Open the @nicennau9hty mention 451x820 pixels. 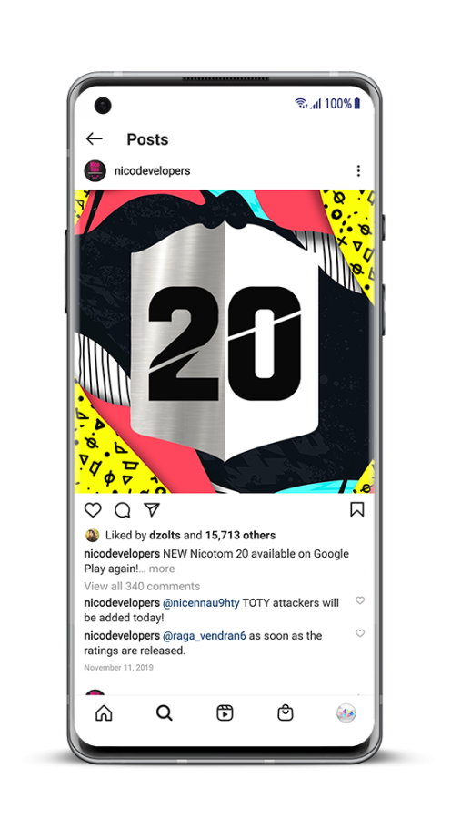(x=201, y=603)
